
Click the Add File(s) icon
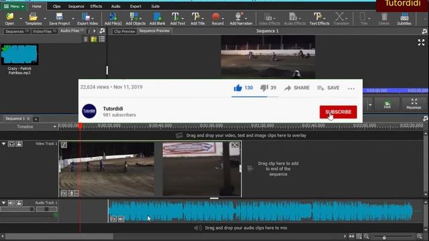pos(113,17)
